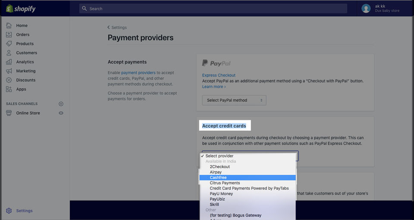Select PayU Money provider
Screen dimensions: 414x220
point(248,194)
